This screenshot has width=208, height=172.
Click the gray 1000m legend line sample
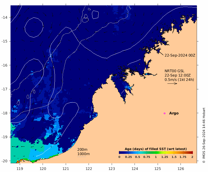point(82,157)
